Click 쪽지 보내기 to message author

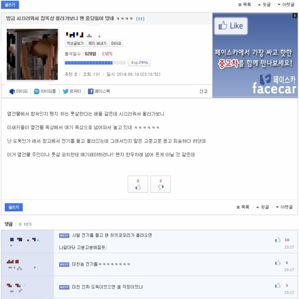click(x=97, y=44)
